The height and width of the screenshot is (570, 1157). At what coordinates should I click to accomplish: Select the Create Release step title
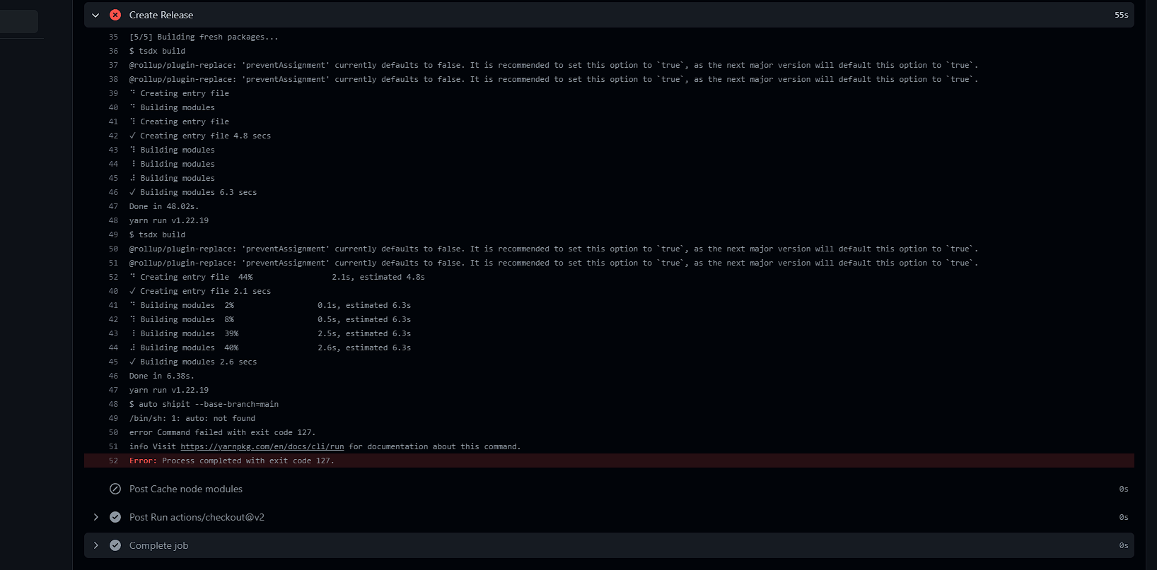coord(161,15)
